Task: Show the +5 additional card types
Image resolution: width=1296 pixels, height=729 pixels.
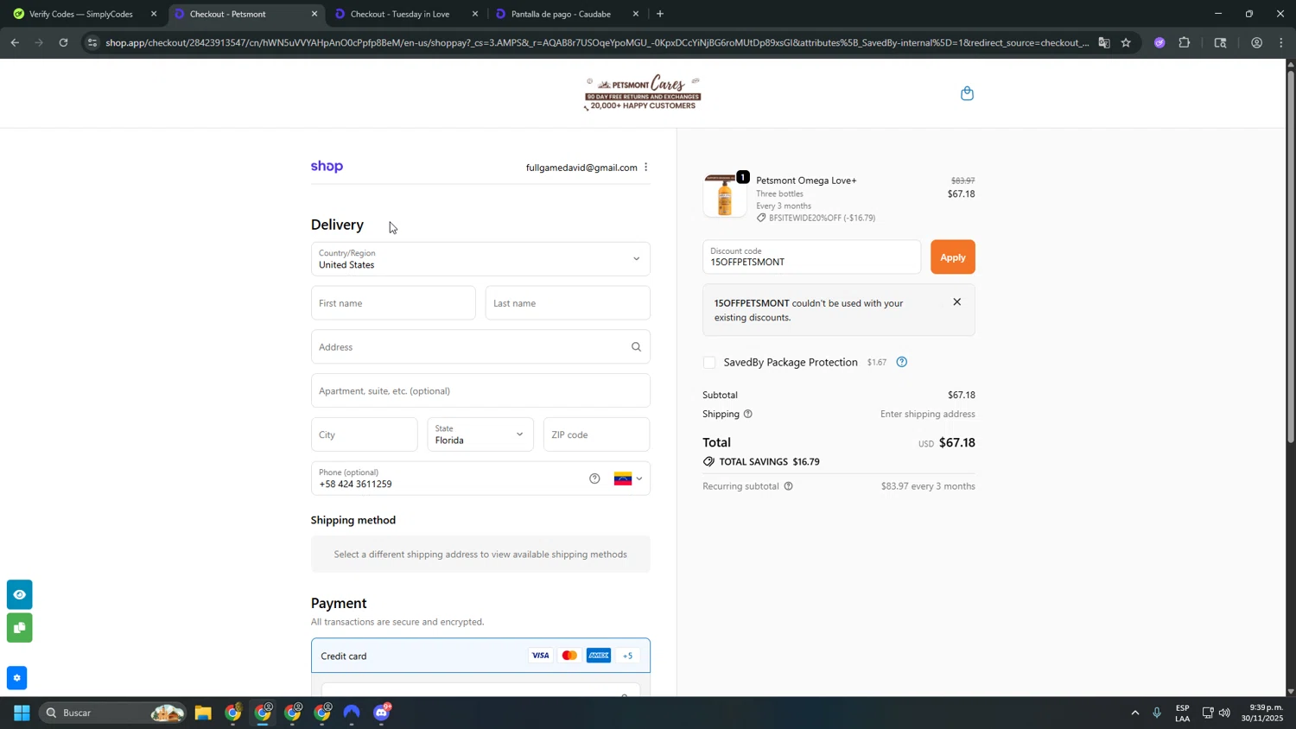Action: point(628,656)
